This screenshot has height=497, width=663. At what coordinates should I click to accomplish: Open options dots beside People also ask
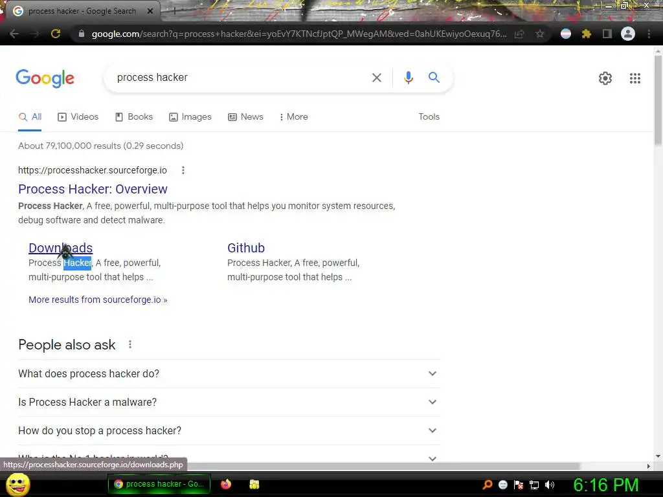pos(130,344)
